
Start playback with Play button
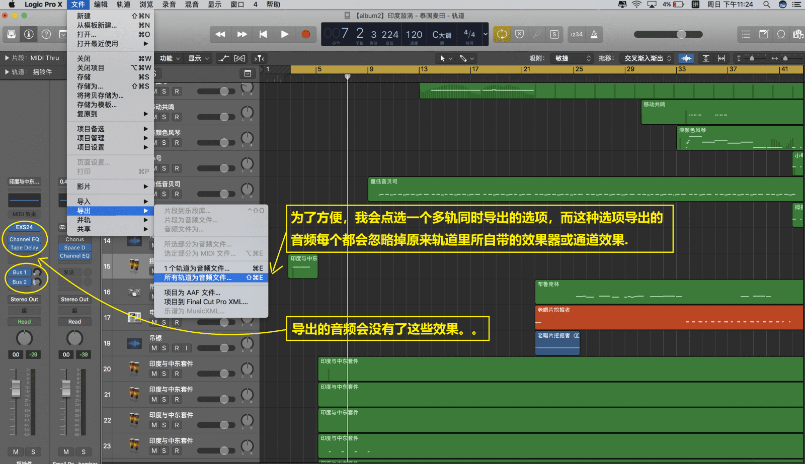[285, 34]
